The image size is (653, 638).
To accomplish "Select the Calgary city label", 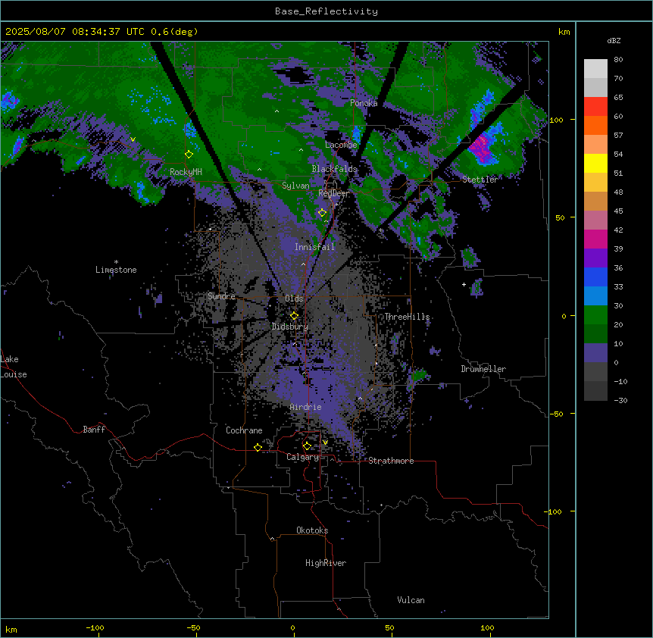I will 303,457.
